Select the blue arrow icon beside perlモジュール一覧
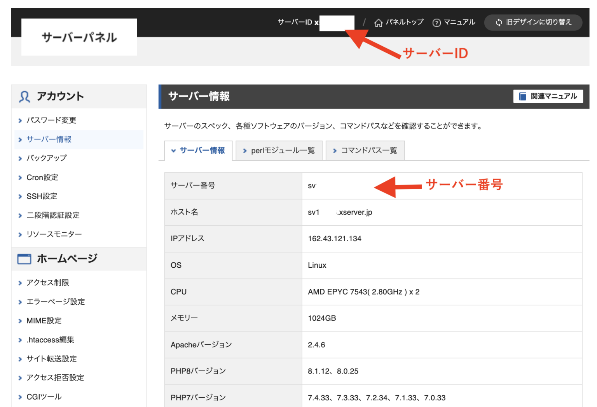The height and width of the screenshot is (407, 597). [244, 151]
